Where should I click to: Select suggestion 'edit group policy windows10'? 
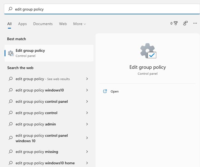pyautogui.click(x=49, y=90)
